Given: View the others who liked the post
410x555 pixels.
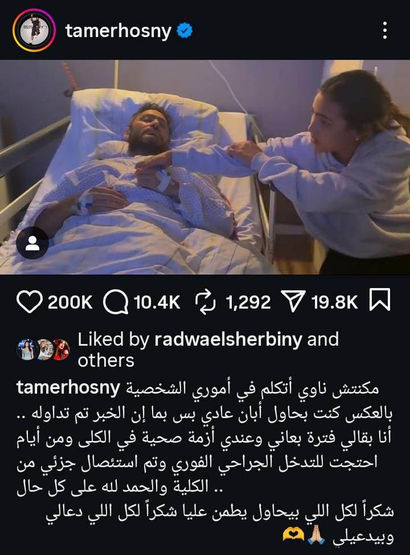Looking at the screenshot, I should click(106, 360).
